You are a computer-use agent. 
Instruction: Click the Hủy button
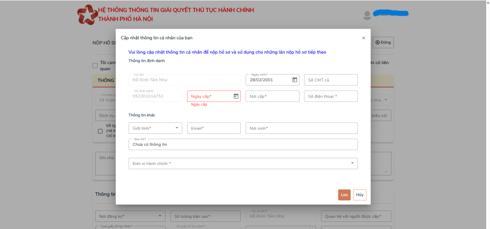coord(360,195)
